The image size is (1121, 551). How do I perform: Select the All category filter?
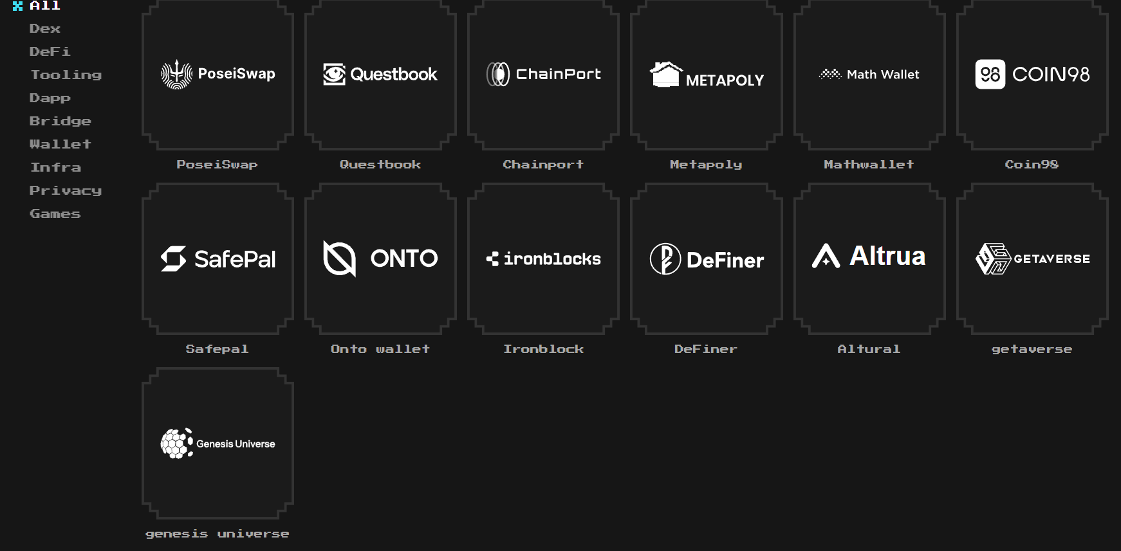pyautogui.click(x=44, y=6)
